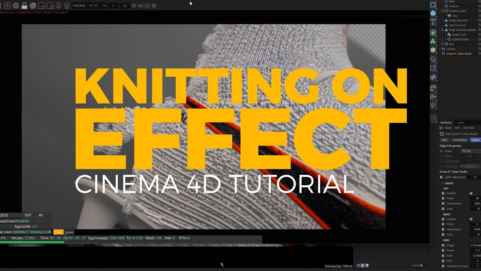Viewport: 481px width, 271px height.
Task: Click the exposure field showing 1
Action: (113, 6)
